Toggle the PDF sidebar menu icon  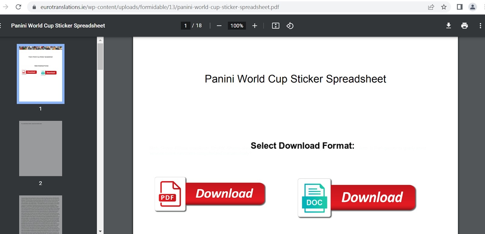[x=1, y=26]
